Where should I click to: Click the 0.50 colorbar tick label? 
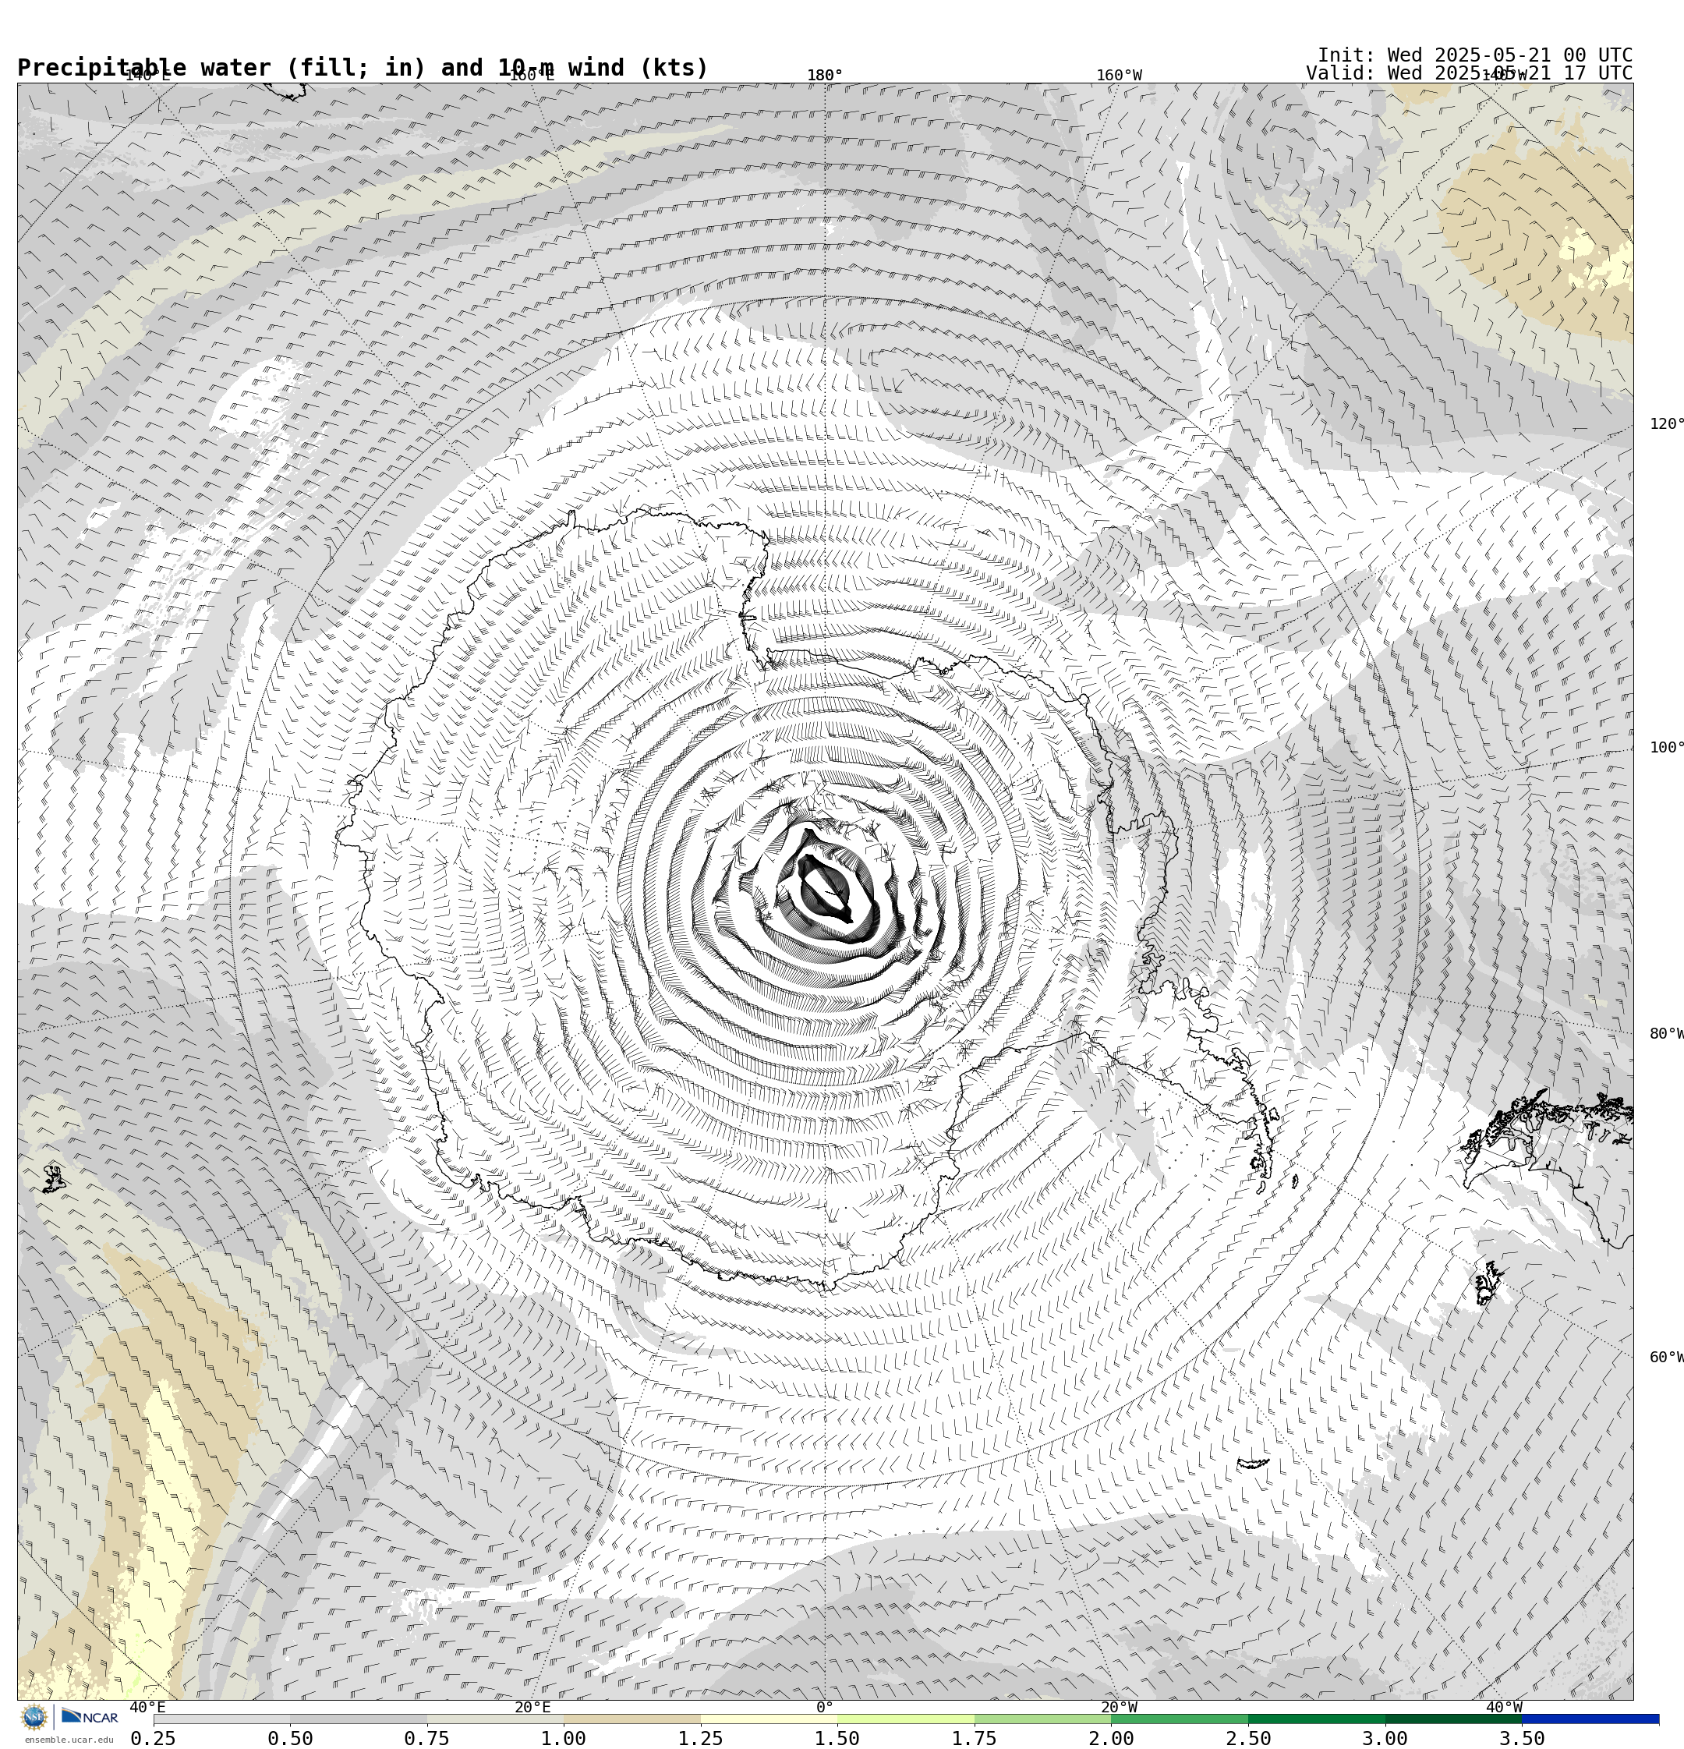290,1738
